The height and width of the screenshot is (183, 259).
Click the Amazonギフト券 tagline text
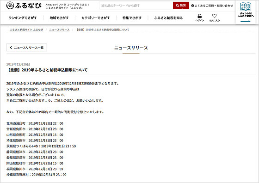pos(67,6)
